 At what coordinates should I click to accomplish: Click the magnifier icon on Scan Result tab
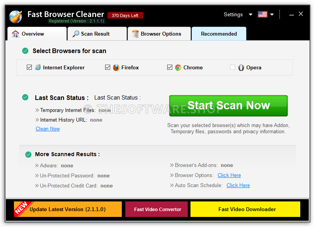76,34
